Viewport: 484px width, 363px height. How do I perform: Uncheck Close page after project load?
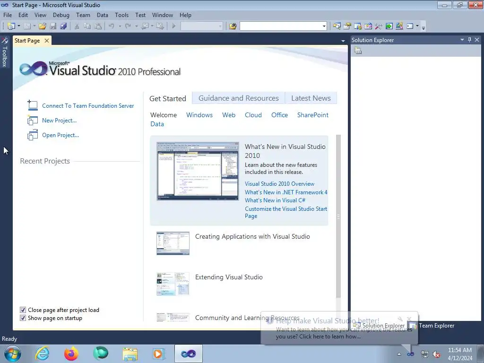[23, 310]
